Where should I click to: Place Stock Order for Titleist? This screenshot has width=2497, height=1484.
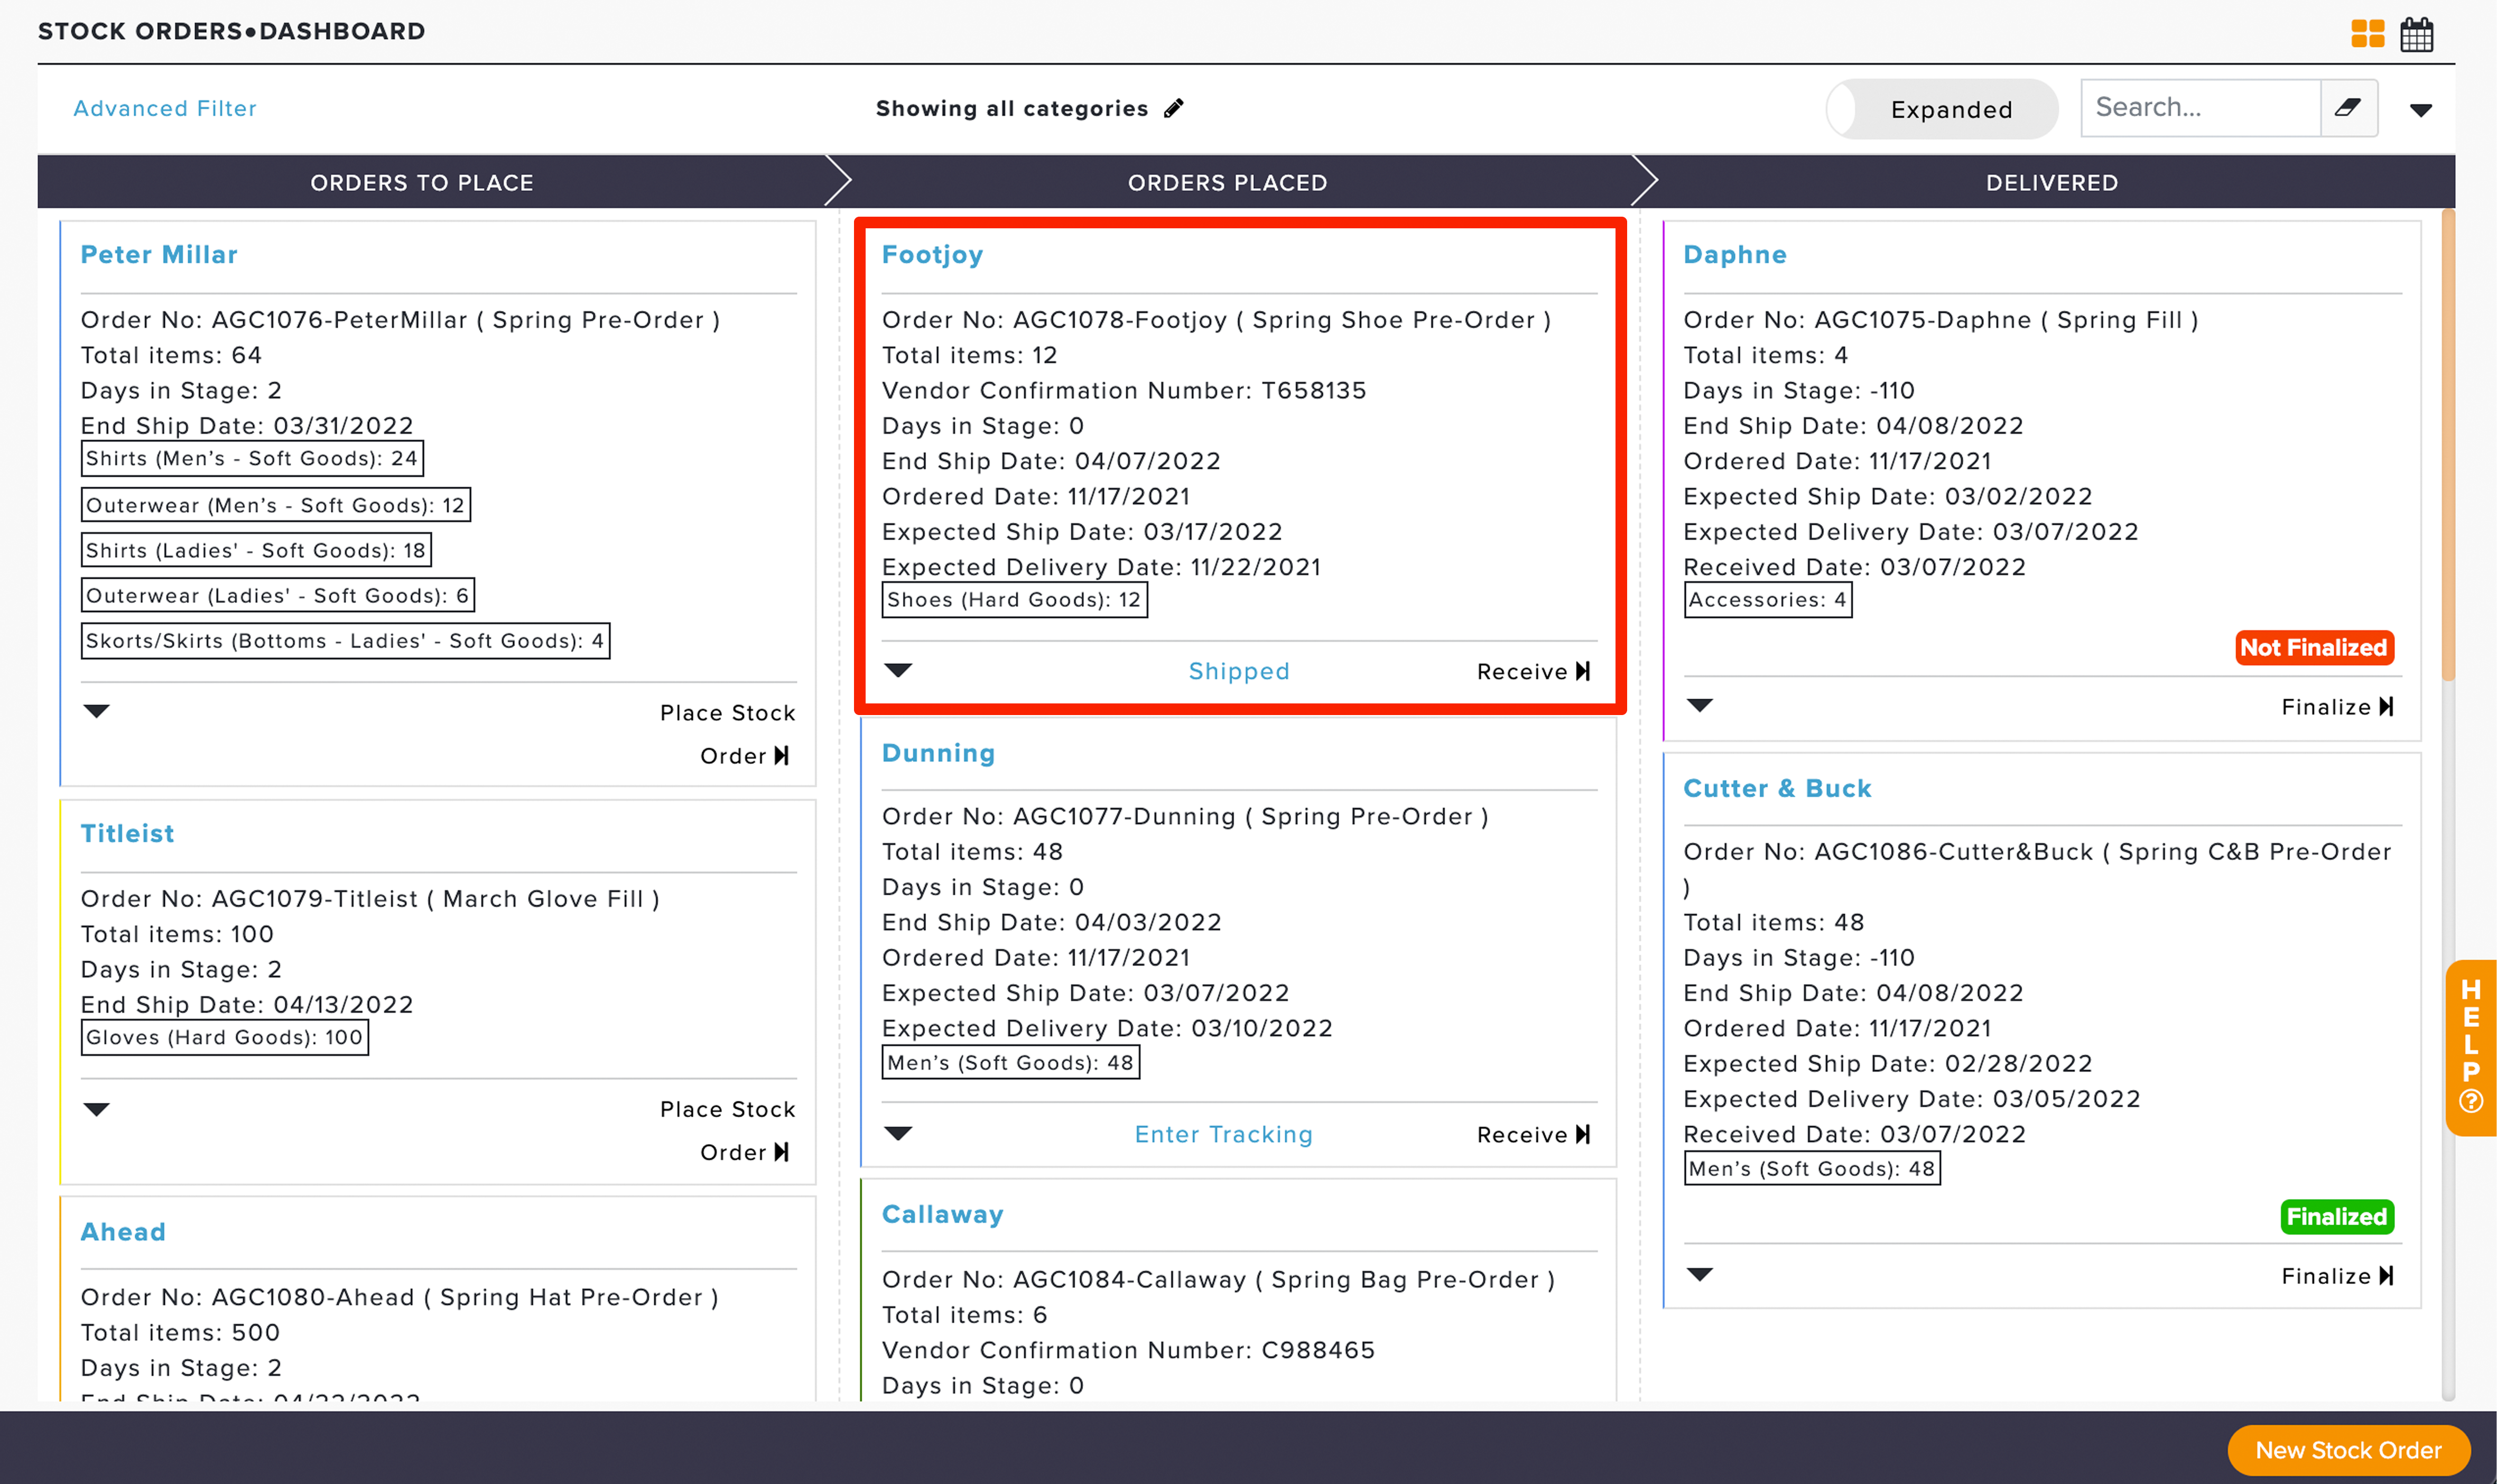coord(727,1131)
